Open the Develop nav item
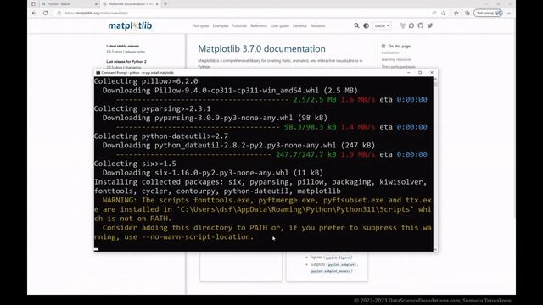 tap(299, 26)
